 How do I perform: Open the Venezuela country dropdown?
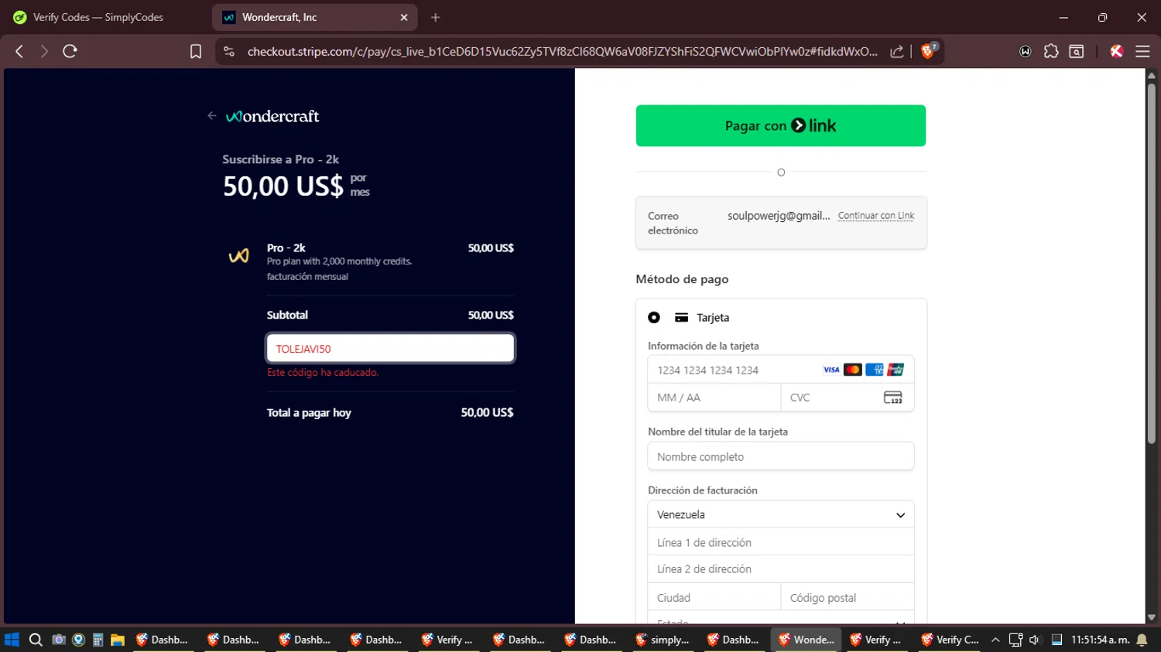pos(781,514)
